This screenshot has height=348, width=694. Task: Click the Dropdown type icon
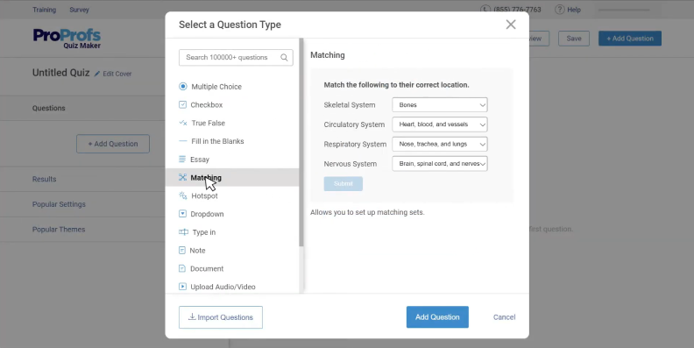tap(182, 213)
